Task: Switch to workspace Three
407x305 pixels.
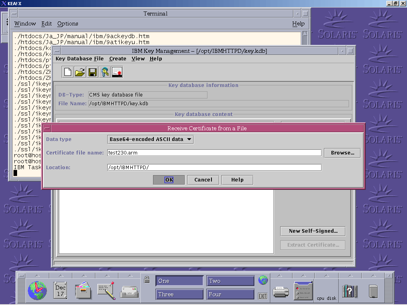Action: point(179,294)
